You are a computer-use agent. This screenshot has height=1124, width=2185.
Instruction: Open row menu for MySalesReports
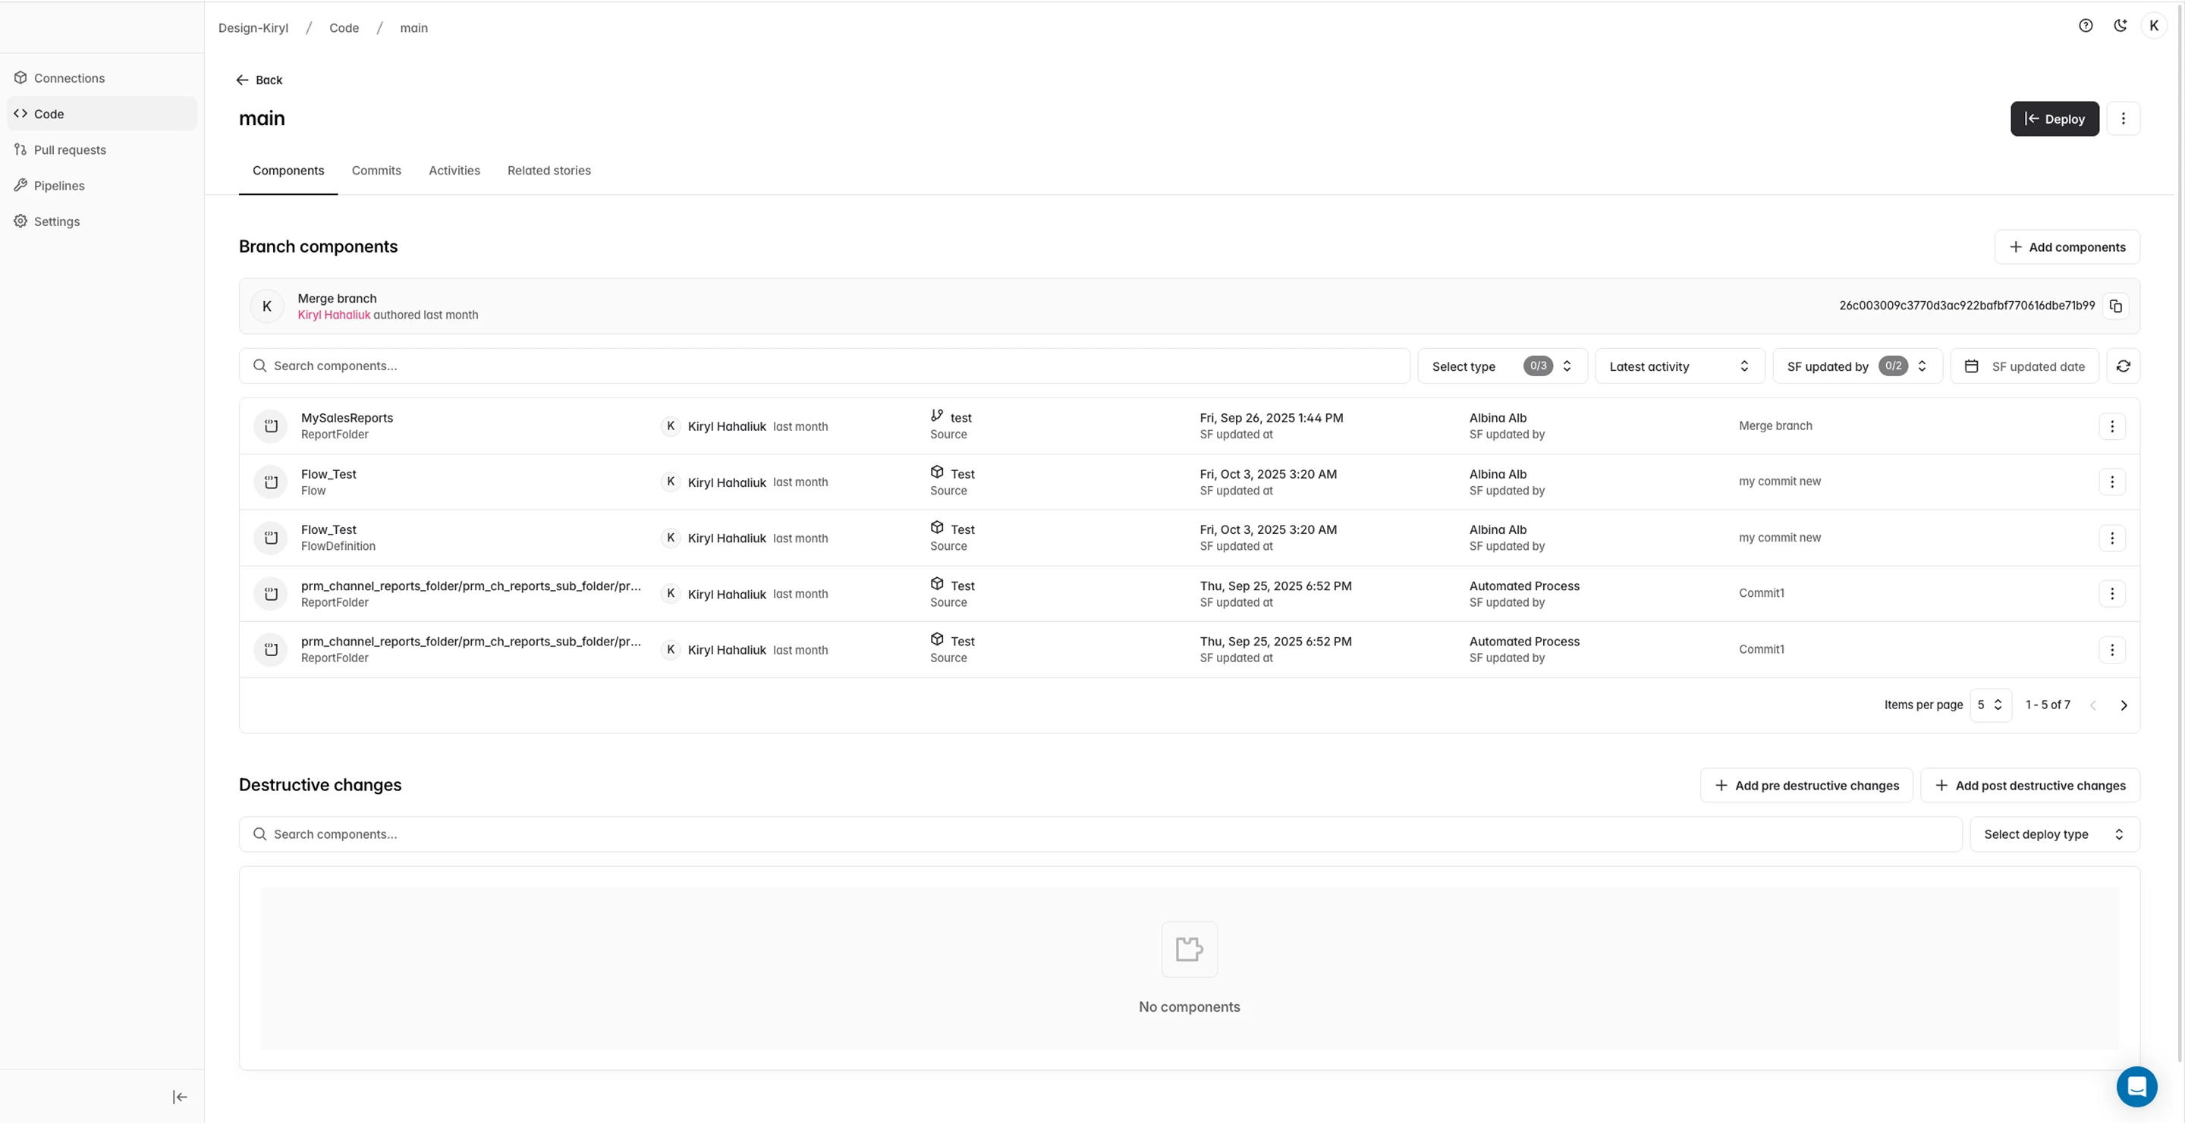pyautogui.click(x=2112, y=426)
